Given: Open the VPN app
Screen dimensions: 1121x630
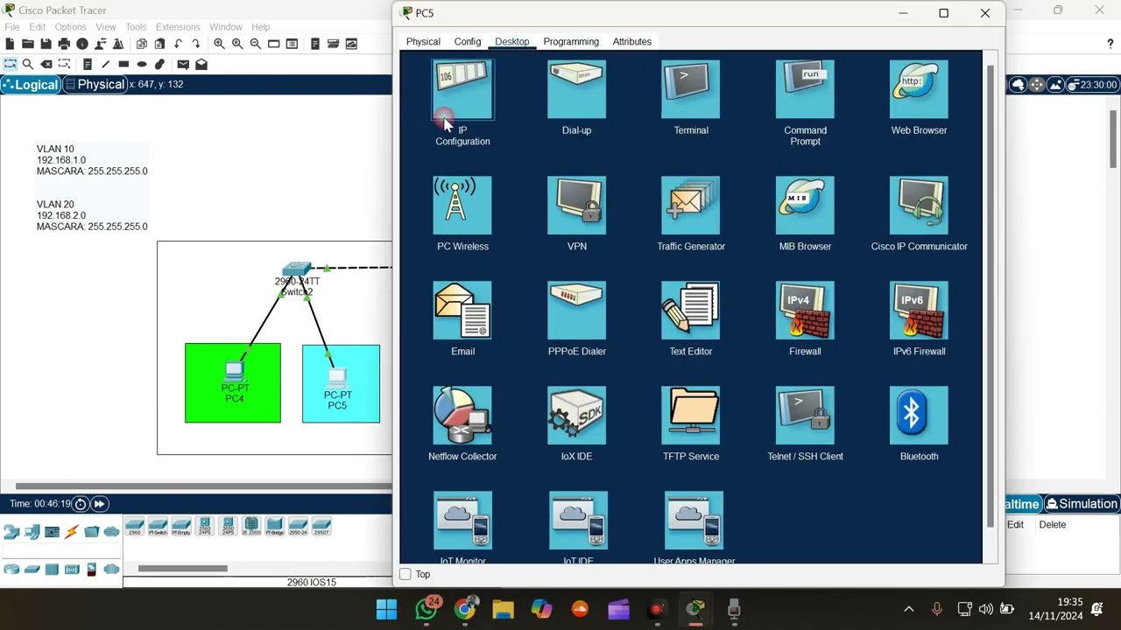Looking at the screenshot, I should point(576,206).
